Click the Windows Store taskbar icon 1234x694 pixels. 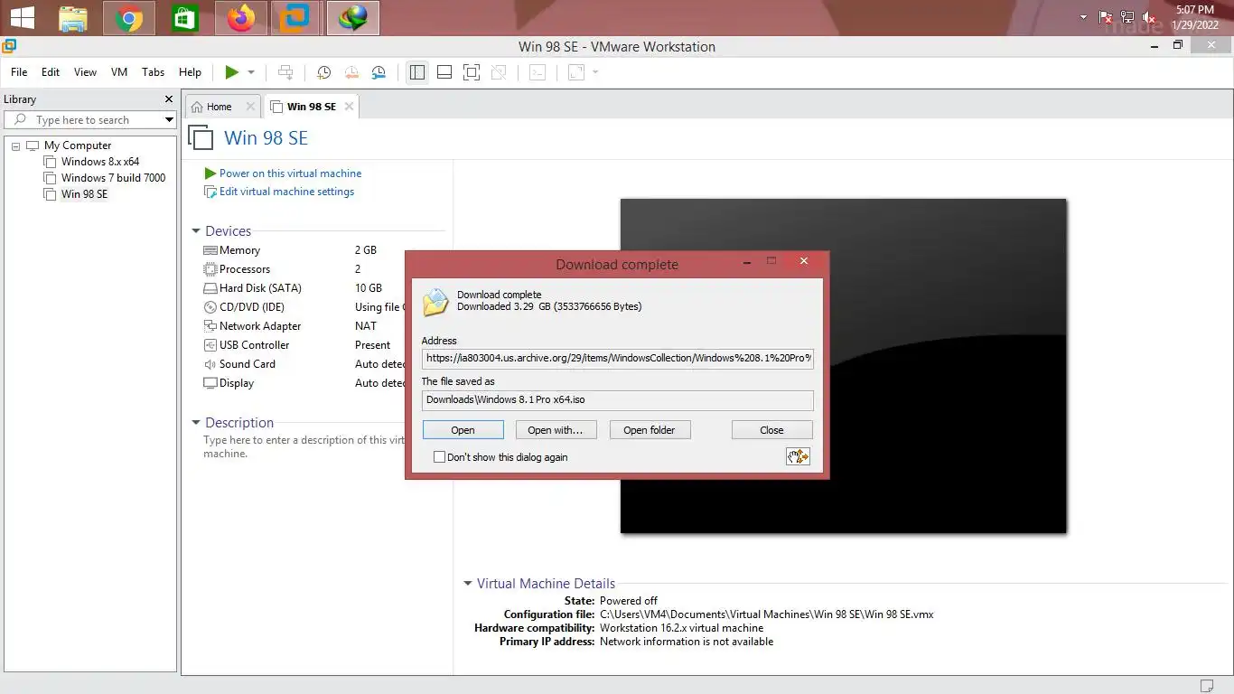click(x=185, y=18)
